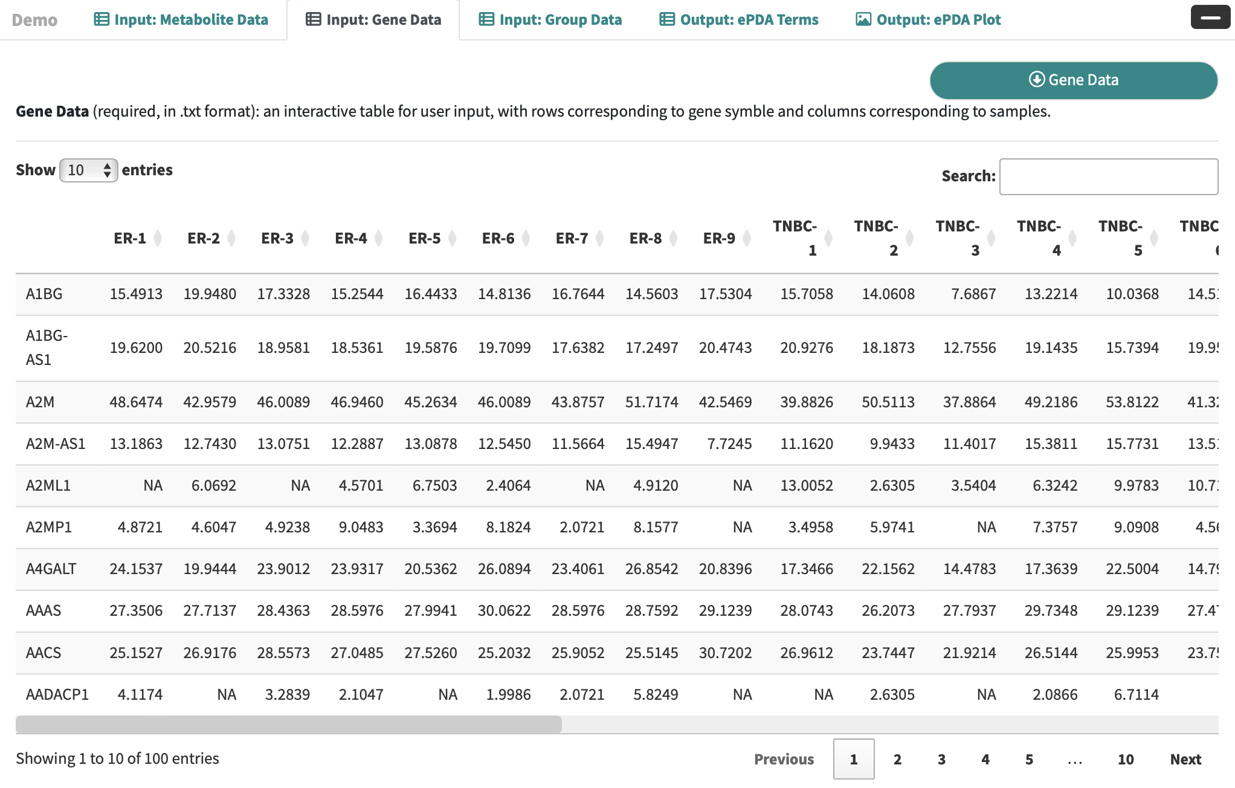The height and width of the screenshot is (788, 1235).
Task: Click TNBC-3 column sort arrows
Action: point(991,238)
